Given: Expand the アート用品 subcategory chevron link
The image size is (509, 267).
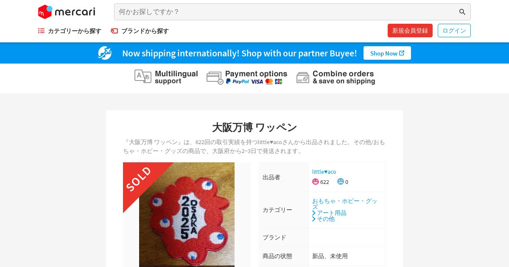Looking at the screenshot, I should [x=330, y=213].
